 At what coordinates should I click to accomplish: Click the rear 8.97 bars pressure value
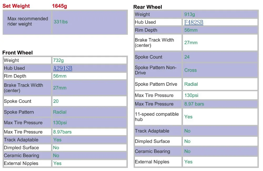[x=194, y=104]
